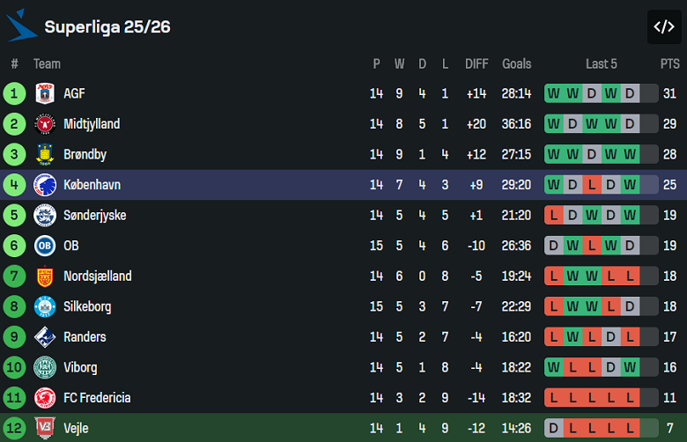The width and height of the screenshot is (687, 442).
Task: Click the Sønderjyske club crest
Action: point(45,216)
